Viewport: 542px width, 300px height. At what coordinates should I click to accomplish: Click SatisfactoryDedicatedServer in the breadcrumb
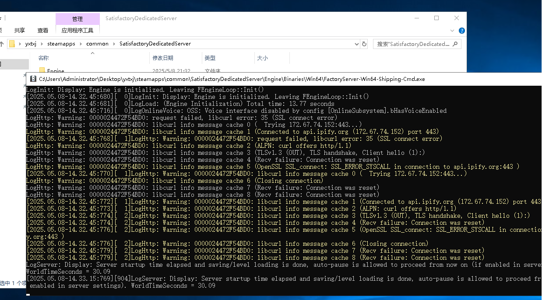coord(155,44)
